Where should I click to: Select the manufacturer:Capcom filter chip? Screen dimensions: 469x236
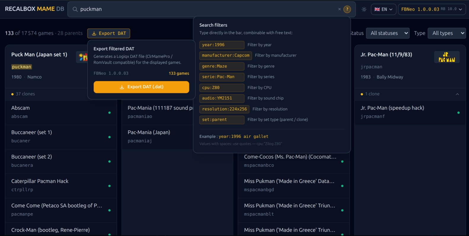tap(225, 55)
